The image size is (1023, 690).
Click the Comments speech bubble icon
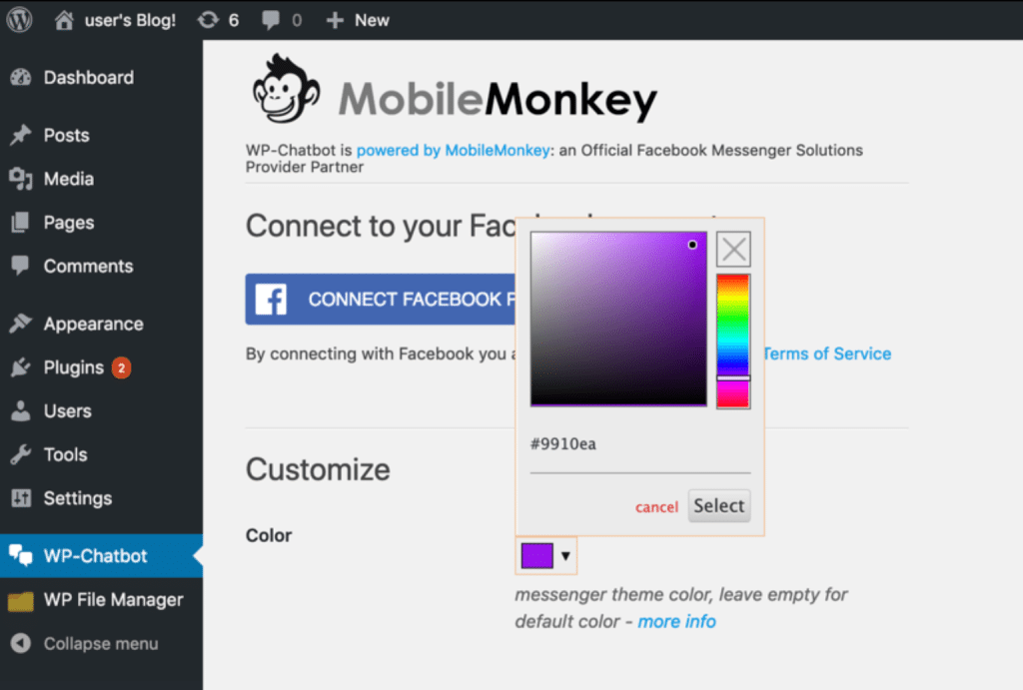(x=20, y=266)
